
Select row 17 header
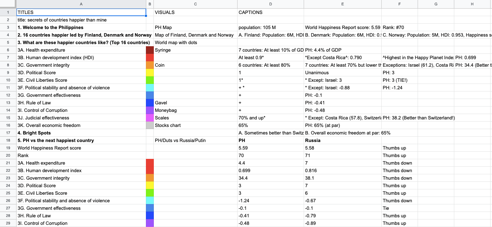coord(8,133)
